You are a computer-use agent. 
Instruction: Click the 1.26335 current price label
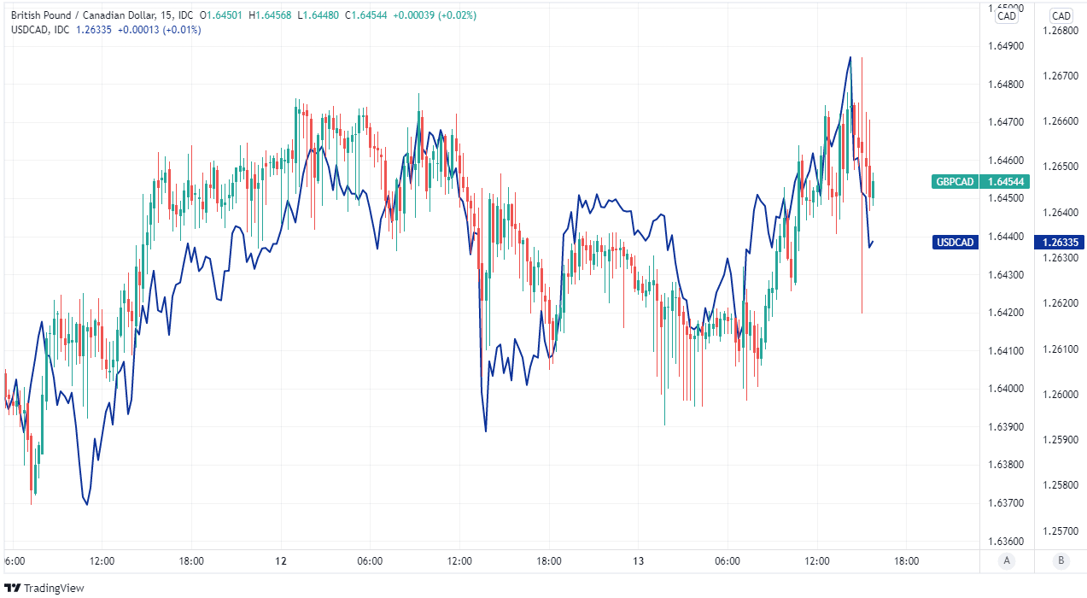(x=1061, y=243)
